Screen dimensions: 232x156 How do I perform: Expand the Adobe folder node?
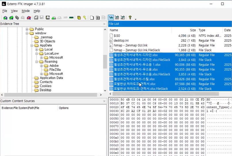click(42, 66)
